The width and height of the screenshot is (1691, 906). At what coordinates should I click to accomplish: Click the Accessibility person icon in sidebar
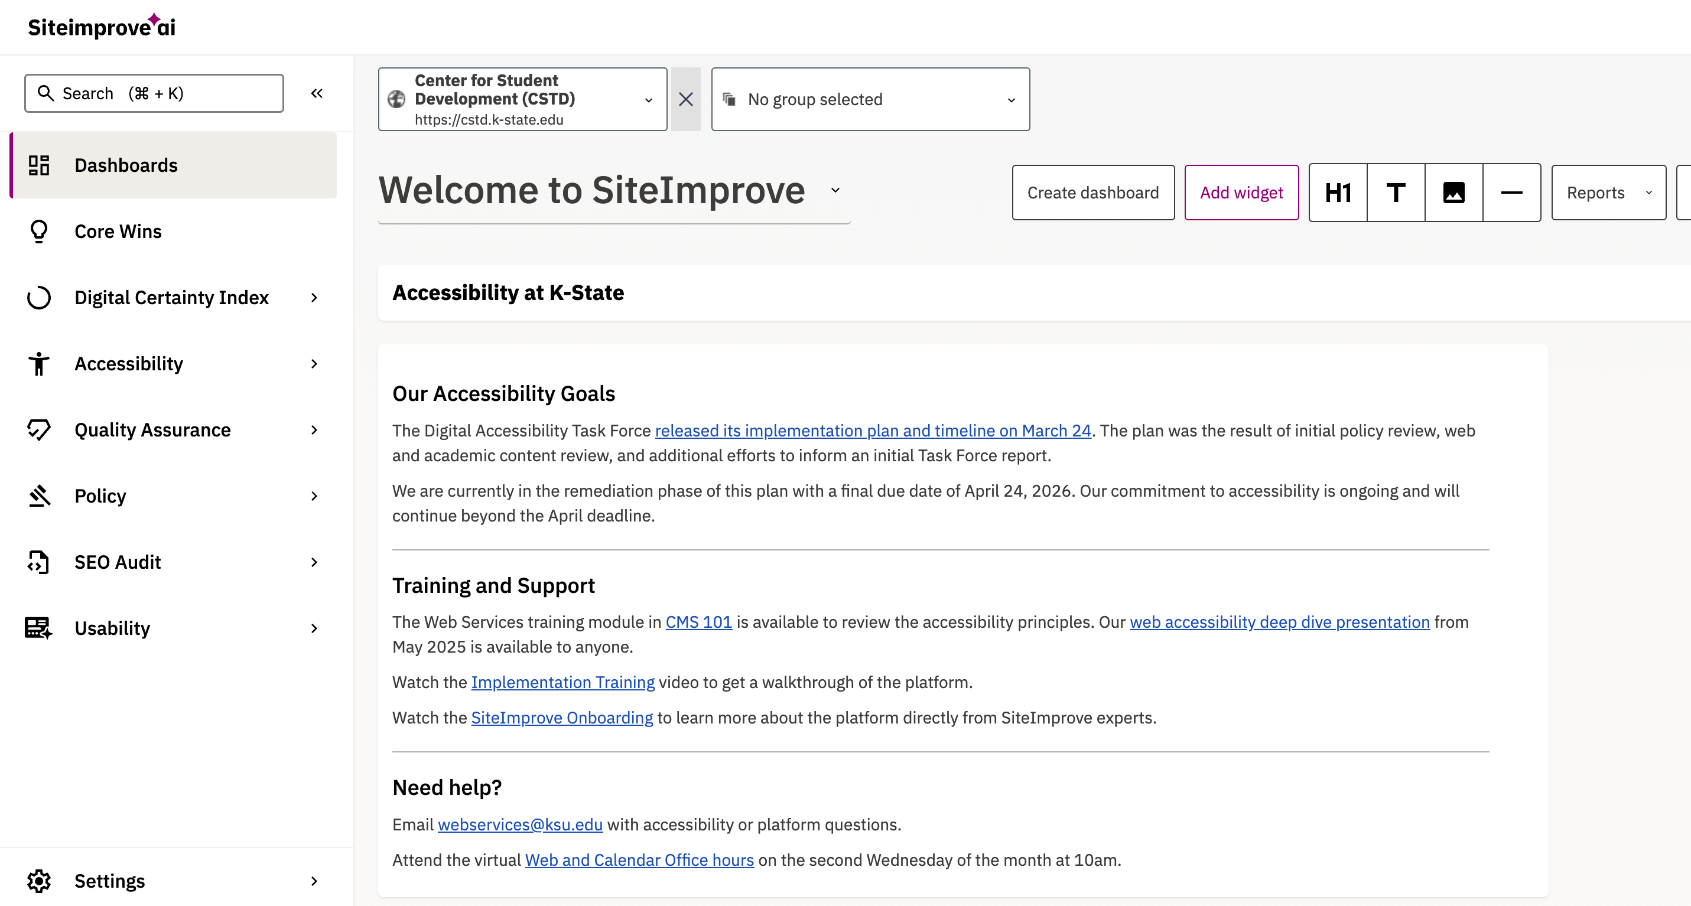click(x=39, y=363)
